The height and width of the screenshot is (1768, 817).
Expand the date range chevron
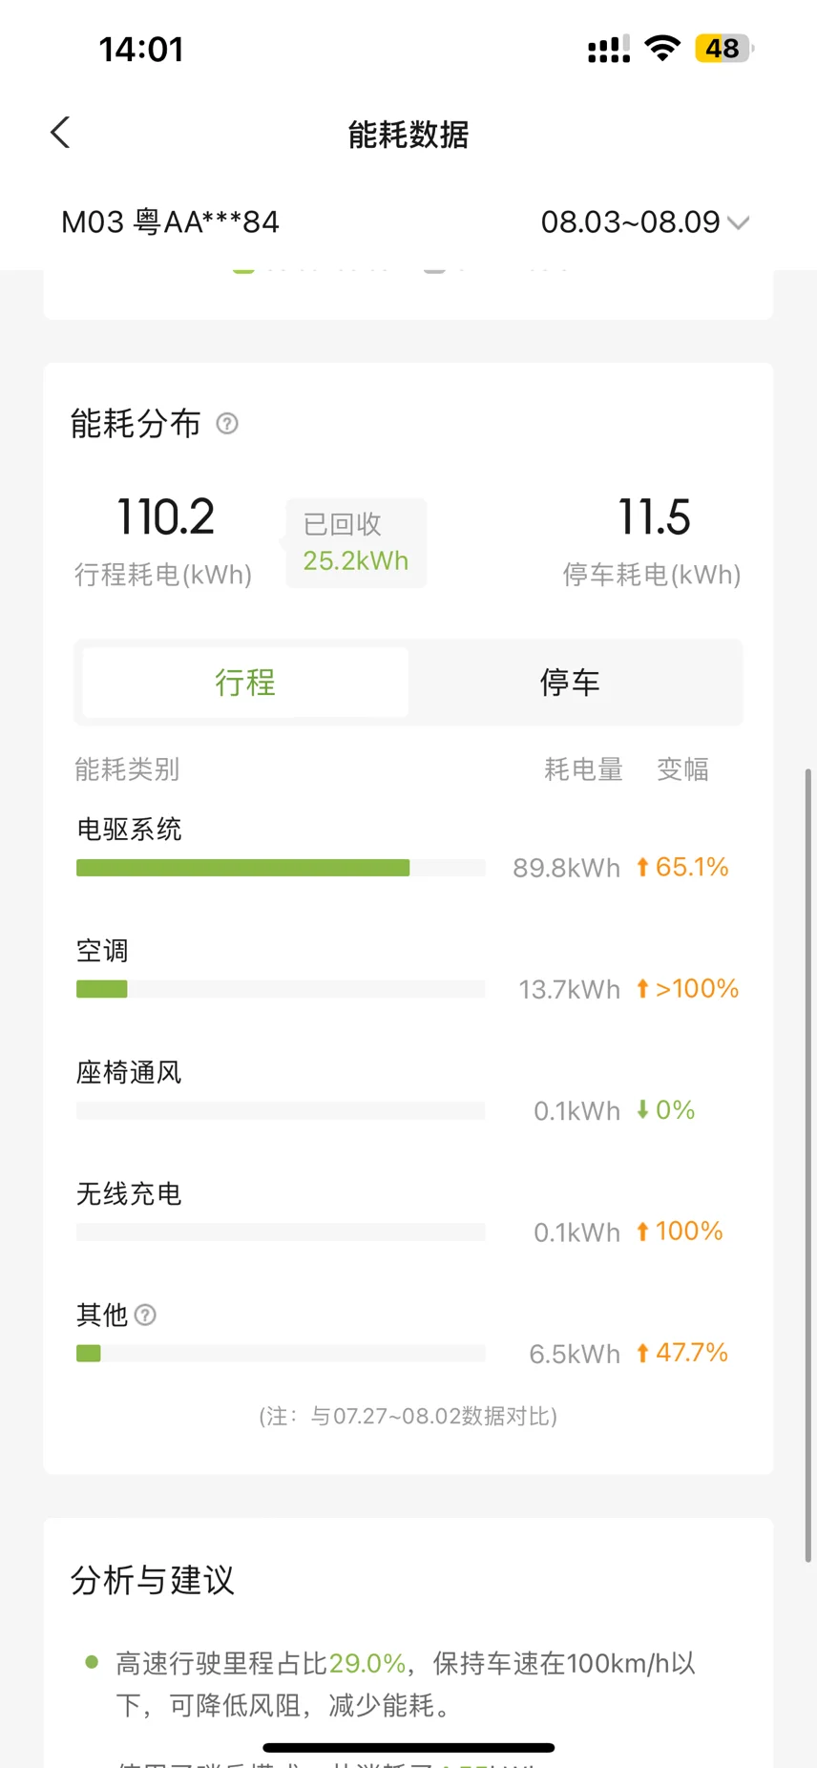pos(738,223)
